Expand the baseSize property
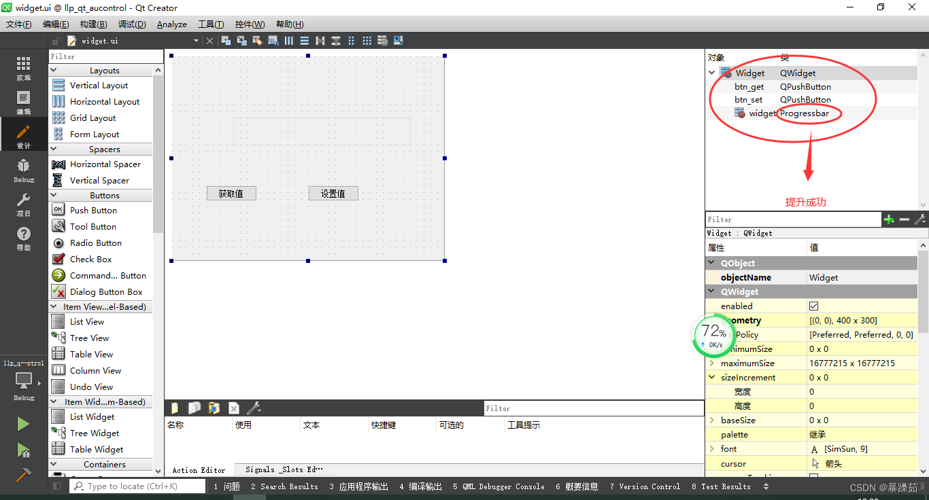 [x=712, y=421]
